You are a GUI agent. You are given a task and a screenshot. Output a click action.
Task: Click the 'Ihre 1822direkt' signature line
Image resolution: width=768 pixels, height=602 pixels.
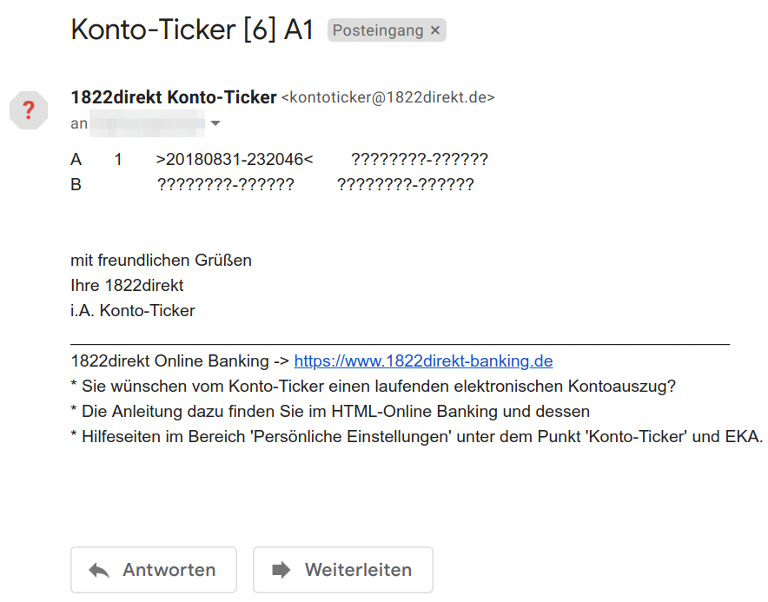[x=127, y=286]
